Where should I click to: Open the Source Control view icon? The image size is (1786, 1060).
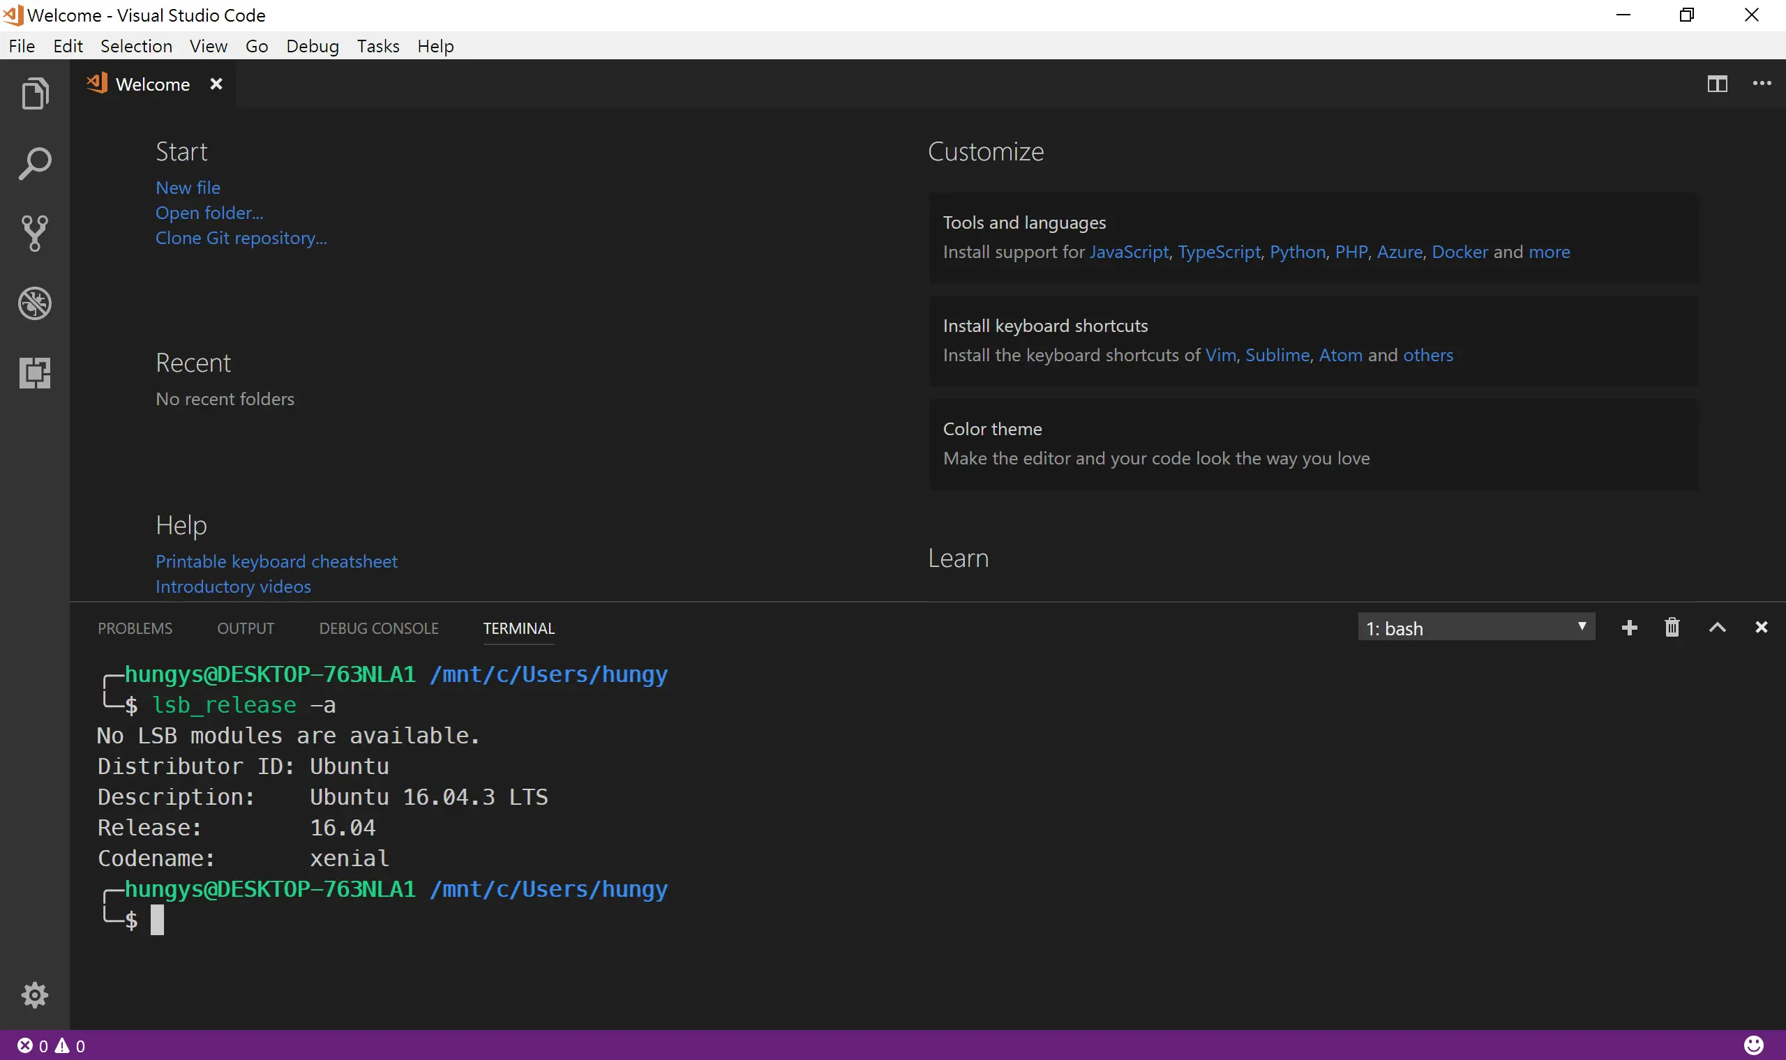point(34,234)
